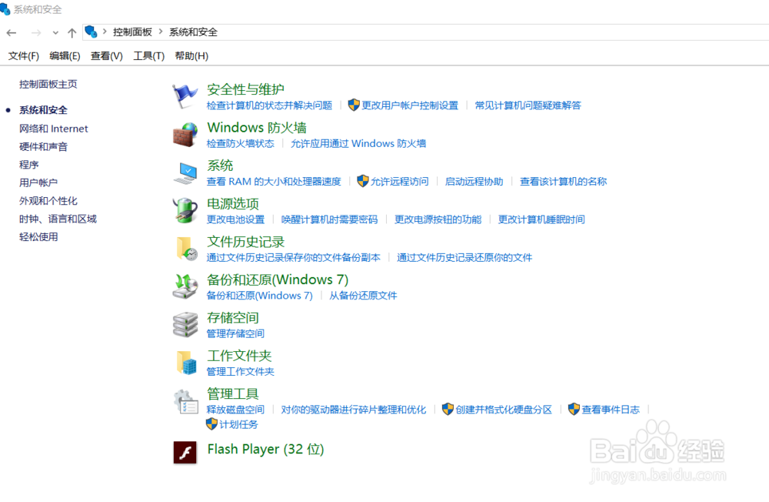The height and width of the screenshot is (502, 769).
Task: Click the Storage Spaces stacked drives icon
Action: pos(185,324)
